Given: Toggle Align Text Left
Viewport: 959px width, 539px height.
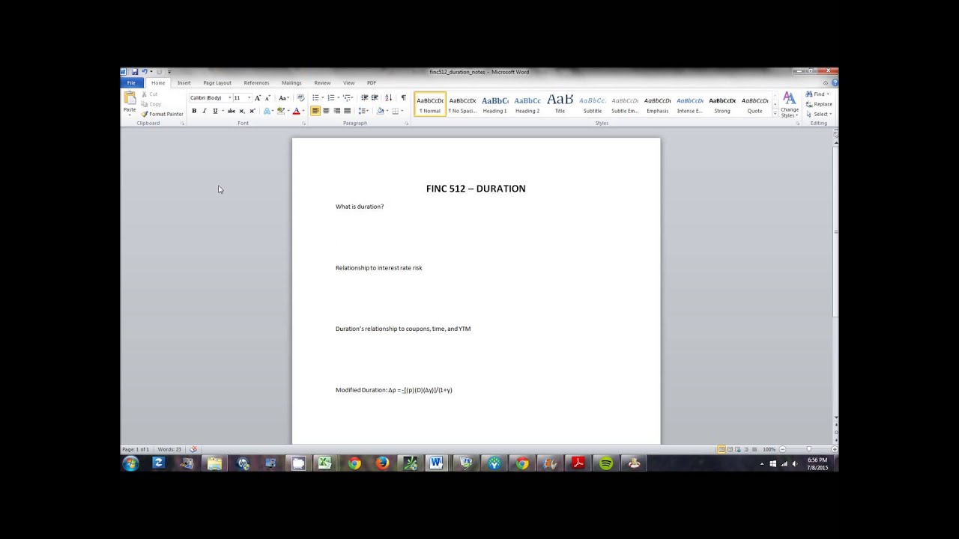Looking at the screenshot, I should [x=315, y=111].
